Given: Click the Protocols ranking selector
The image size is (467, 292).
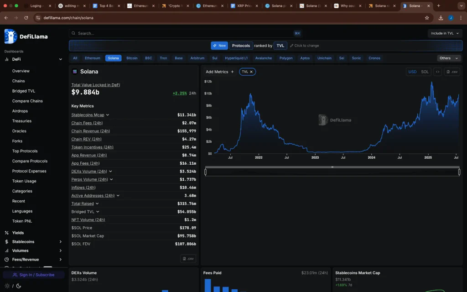Looking at the screenshot, I should click(241, 46).
